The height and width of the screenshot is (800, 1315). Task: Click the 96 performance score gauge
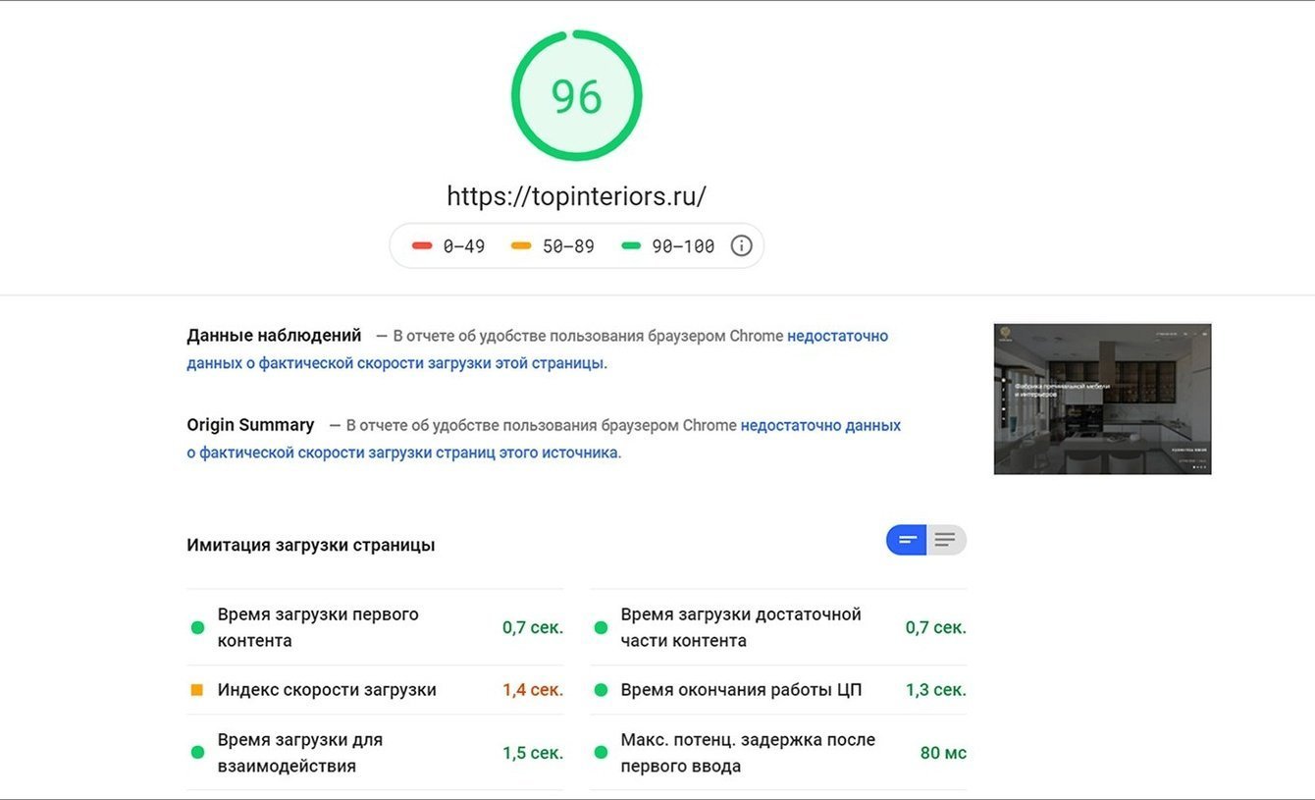click(576, 95)
